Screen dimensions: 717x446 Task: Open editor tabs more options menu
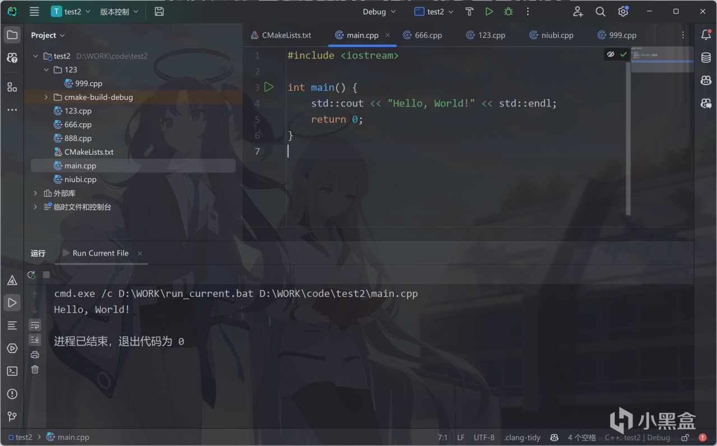683,35
